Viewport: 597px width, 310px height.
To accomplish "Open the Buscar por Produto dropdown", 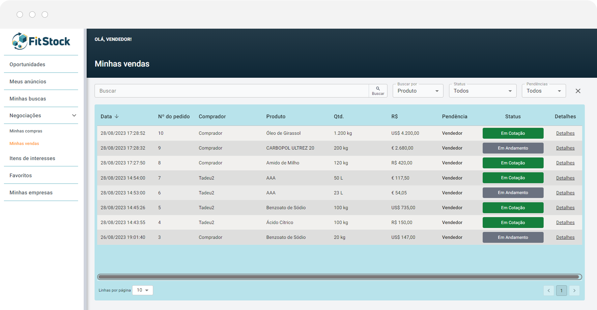I will click(x=418, y=91).
